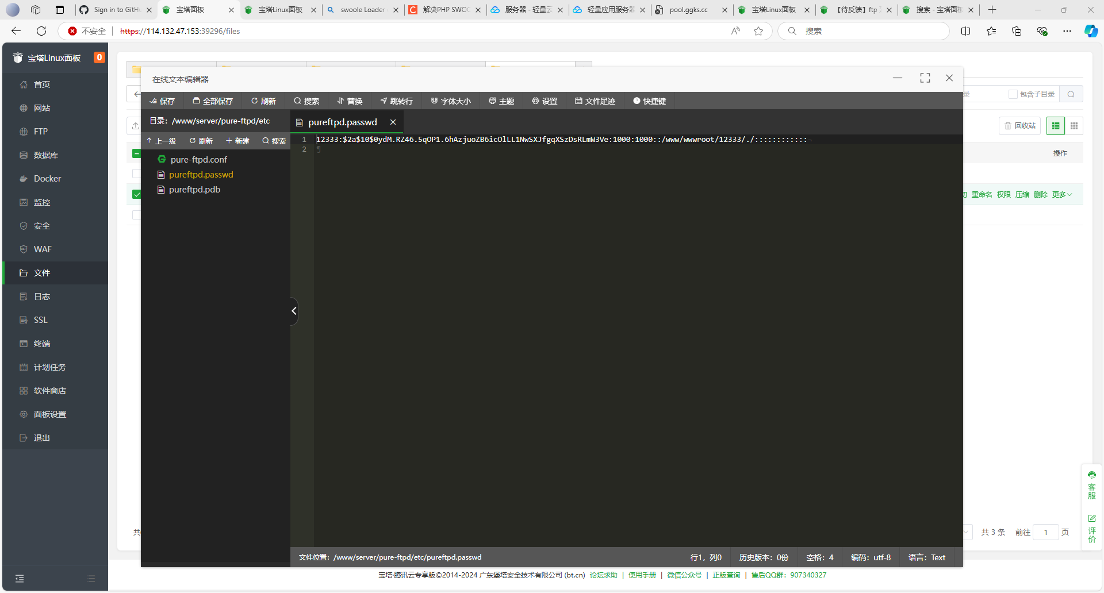Click Delete (删除) on selected file row
The width and height of the screenshot is (1104, 593).
pos(1041,195)
